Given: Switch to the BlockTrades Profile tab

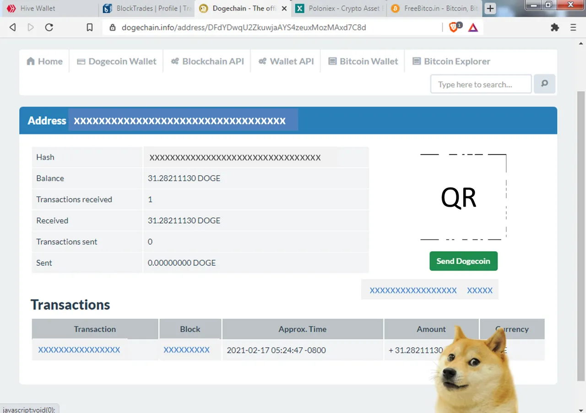Looking at the screenshot, I should coord(146,8).
